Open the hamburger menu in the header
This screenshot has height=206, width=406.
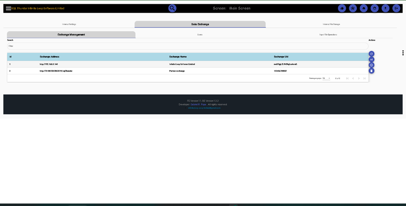click(8, 8)
